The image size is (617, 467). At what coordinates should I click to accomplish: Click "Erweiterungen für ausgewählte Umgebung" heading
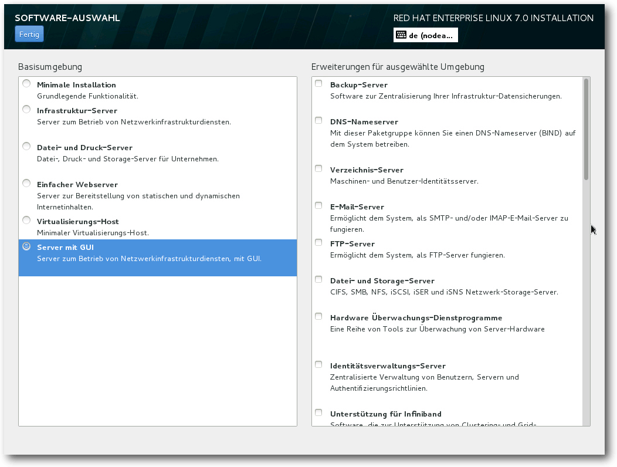click(x=398, y=67)
